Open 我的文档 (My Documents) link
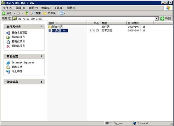The image size is (174, 126). pos(17,67)
